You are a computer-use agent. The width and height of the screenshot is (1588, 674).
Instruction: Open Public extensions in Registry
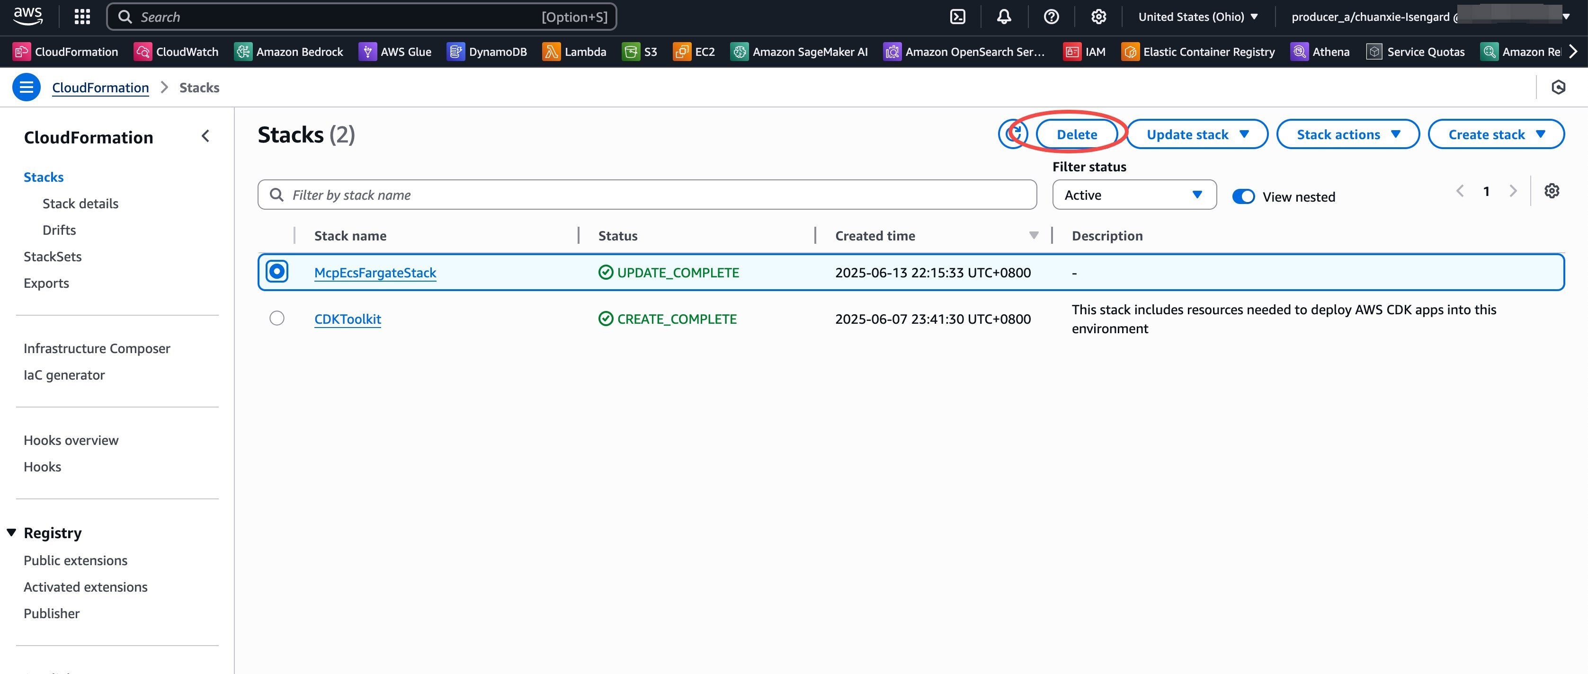tap(75, 560)
